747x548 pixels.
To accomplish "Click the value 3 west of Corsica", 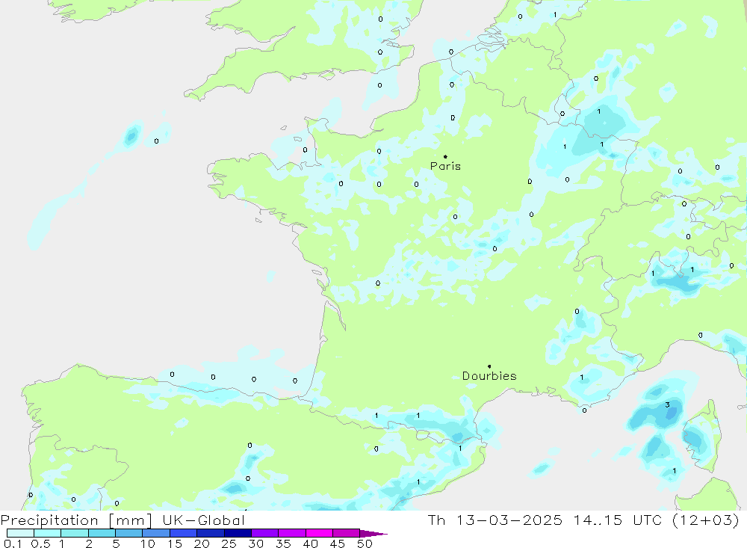I will [x=667, y=405].
